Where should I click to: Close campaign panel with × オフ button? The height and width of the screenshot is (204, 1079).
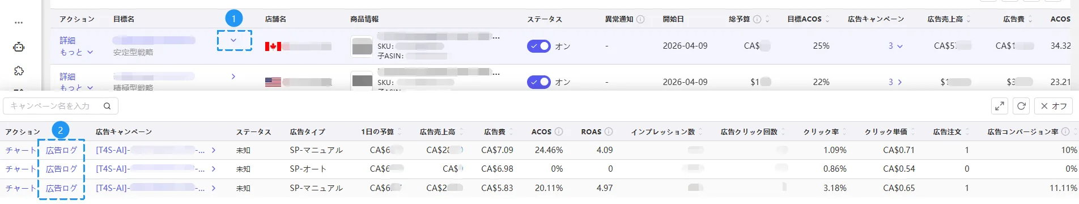pyautogui.click(x=1053, y=106)
